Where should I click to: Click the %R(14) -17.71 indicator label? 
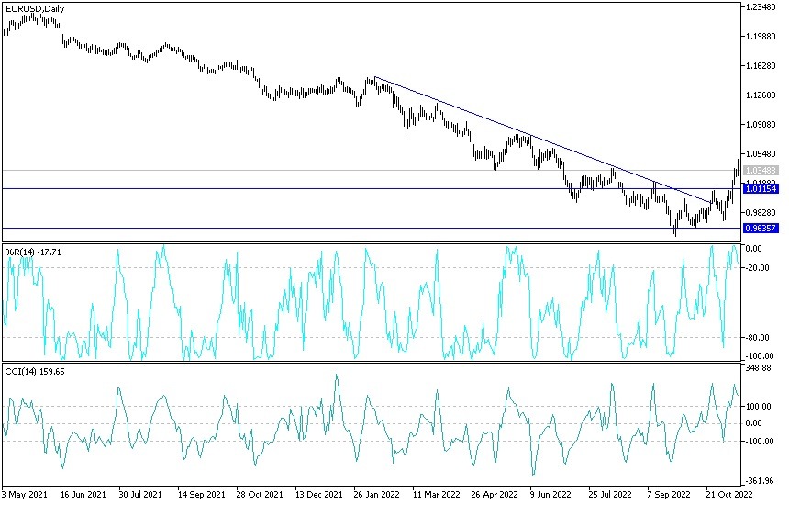(33, 252)
